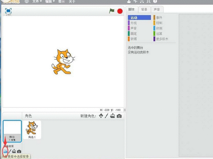Choose new sprite from library icon
Viewport: 213px width, 159px height.
(101, 116)
